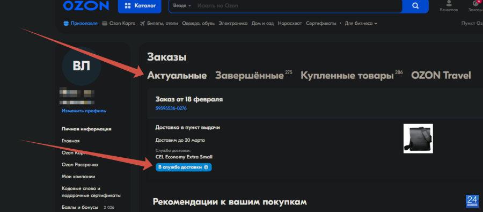Click the card icon beside Ozon Карта
The height and width of the screenshot is (212, 483).
coord(105,24)
